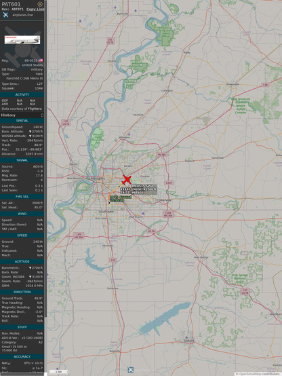
Task: Click the airplanes.live logo icon
Action: 5,15
